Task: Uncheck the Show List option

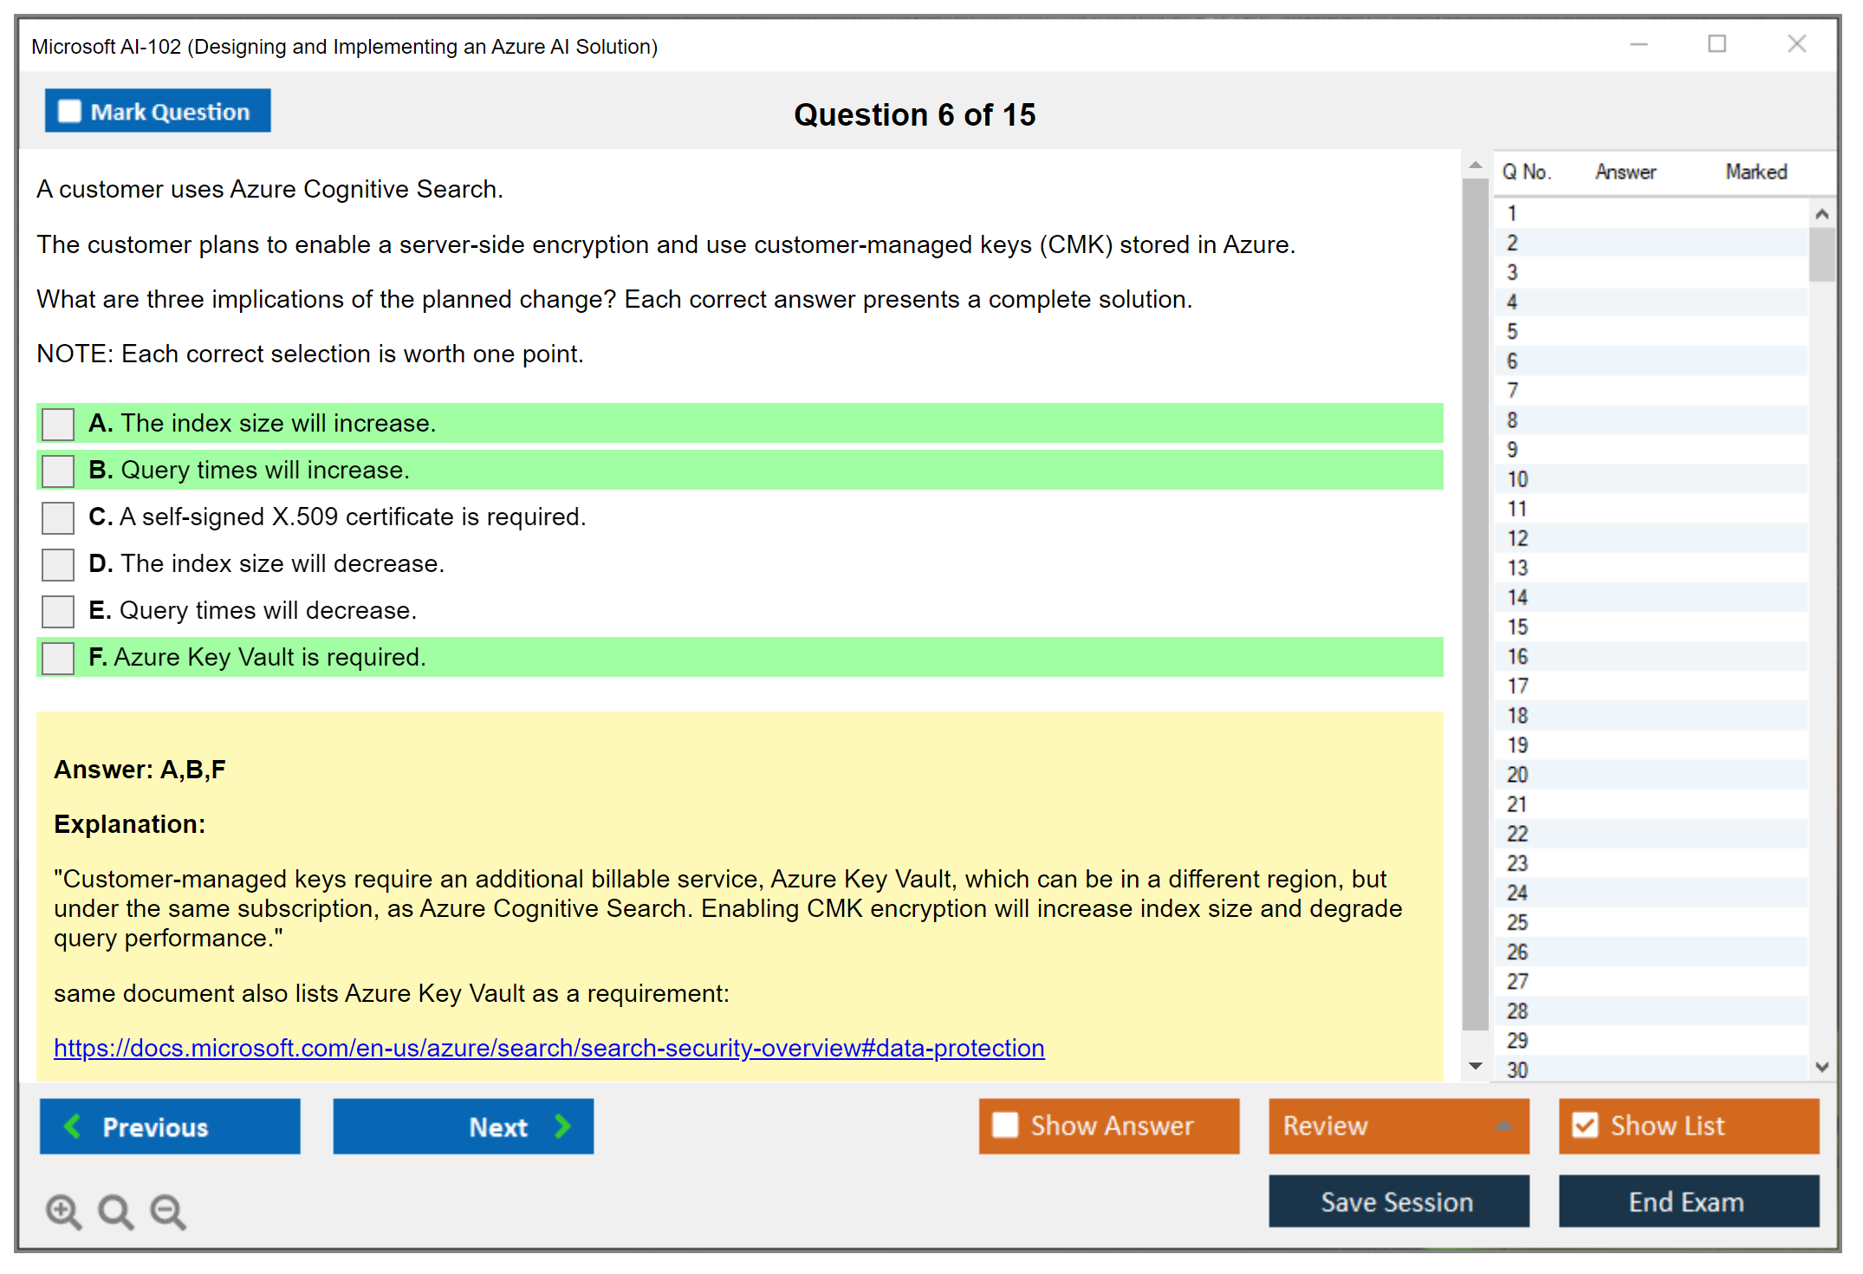Action: click(1585, 1125)
